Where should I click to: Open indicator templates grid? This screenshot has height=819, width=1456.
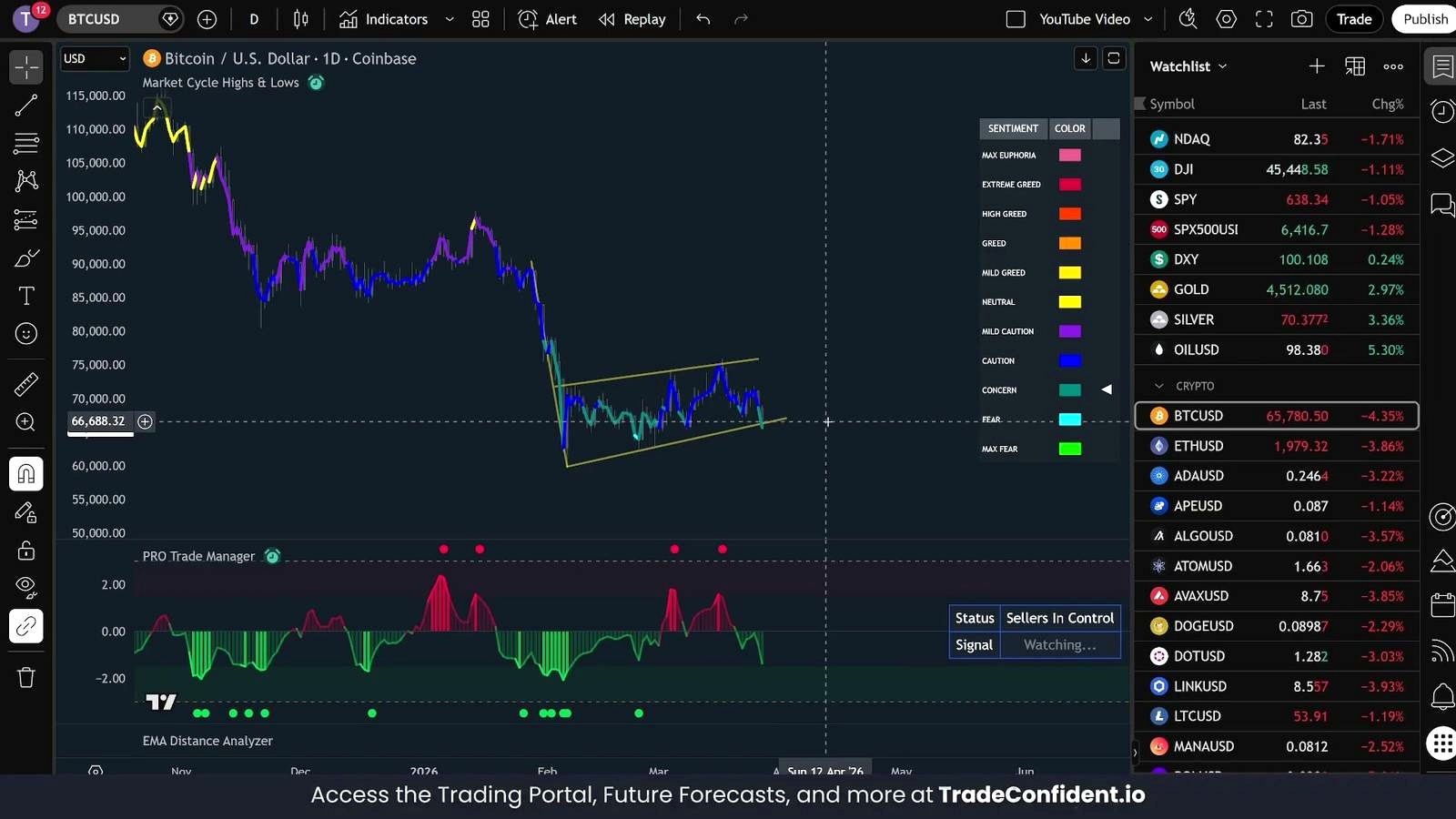click(480, 19)
